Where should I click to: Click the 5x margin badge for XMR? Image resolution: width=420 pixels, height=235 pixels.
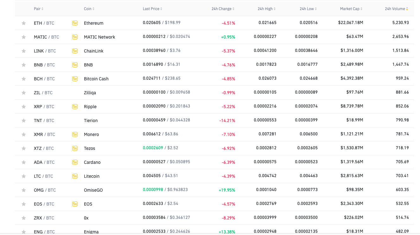(75, 134)
